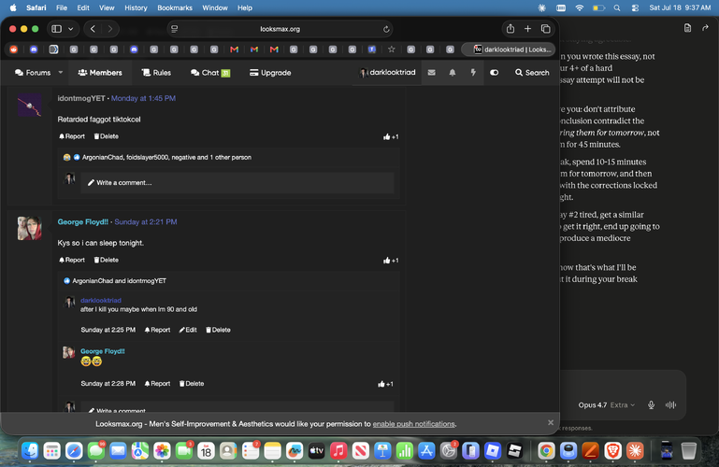Open the Bookmarks menu in menu bar
The height and width of the screenshot is (467, 719).
(175, 7)
